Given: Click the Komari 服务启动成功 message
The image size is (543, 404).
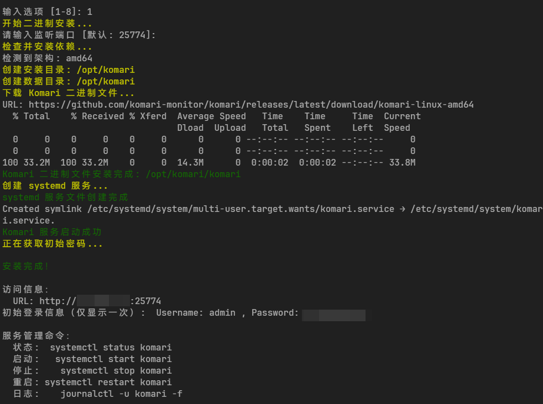Looking at the screenshot, I should click(x=52, y=232).
